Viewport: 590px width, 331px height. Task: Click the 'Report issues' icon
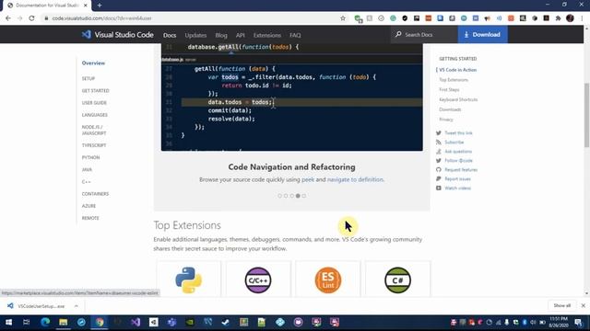tap(439, 179)
